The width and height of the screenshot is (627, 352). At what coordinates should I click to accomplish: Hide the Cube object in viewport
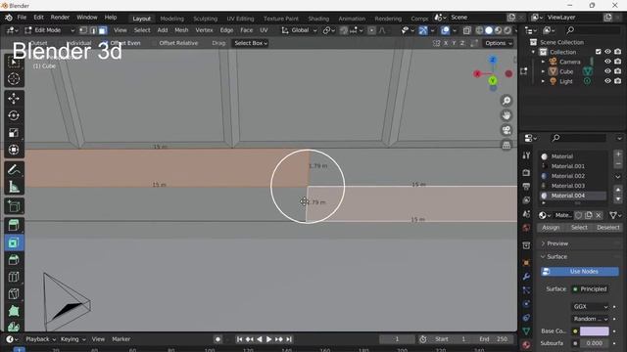607,71
